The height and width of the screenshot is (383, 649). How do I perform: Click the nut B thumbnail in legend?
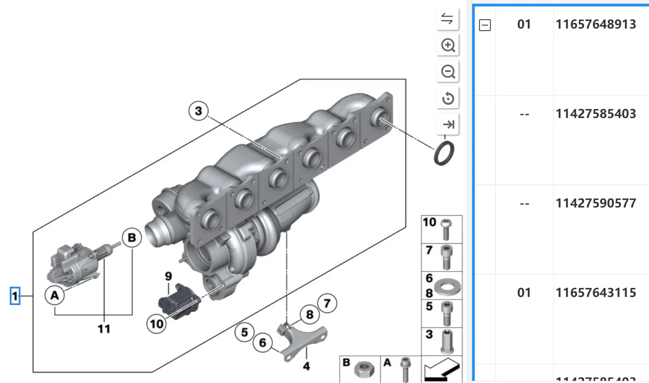[360, 369]
